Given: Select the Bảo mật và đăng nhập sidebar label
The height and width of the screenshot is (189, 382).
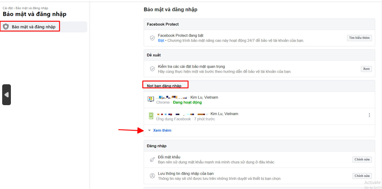Looking at the screenshot, I should [x=34, y=27].
